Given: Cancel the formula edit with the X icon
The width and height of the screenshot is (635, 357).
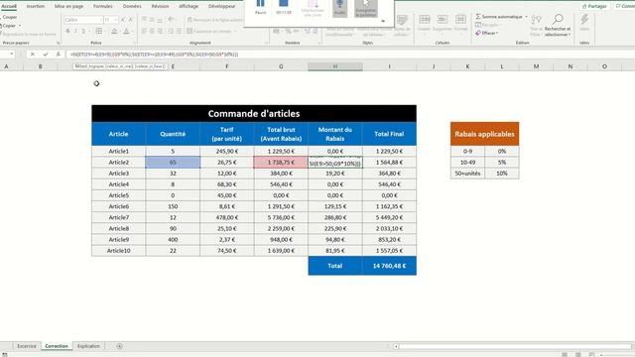Looking at the screenshot, I should tap(33, 55).
